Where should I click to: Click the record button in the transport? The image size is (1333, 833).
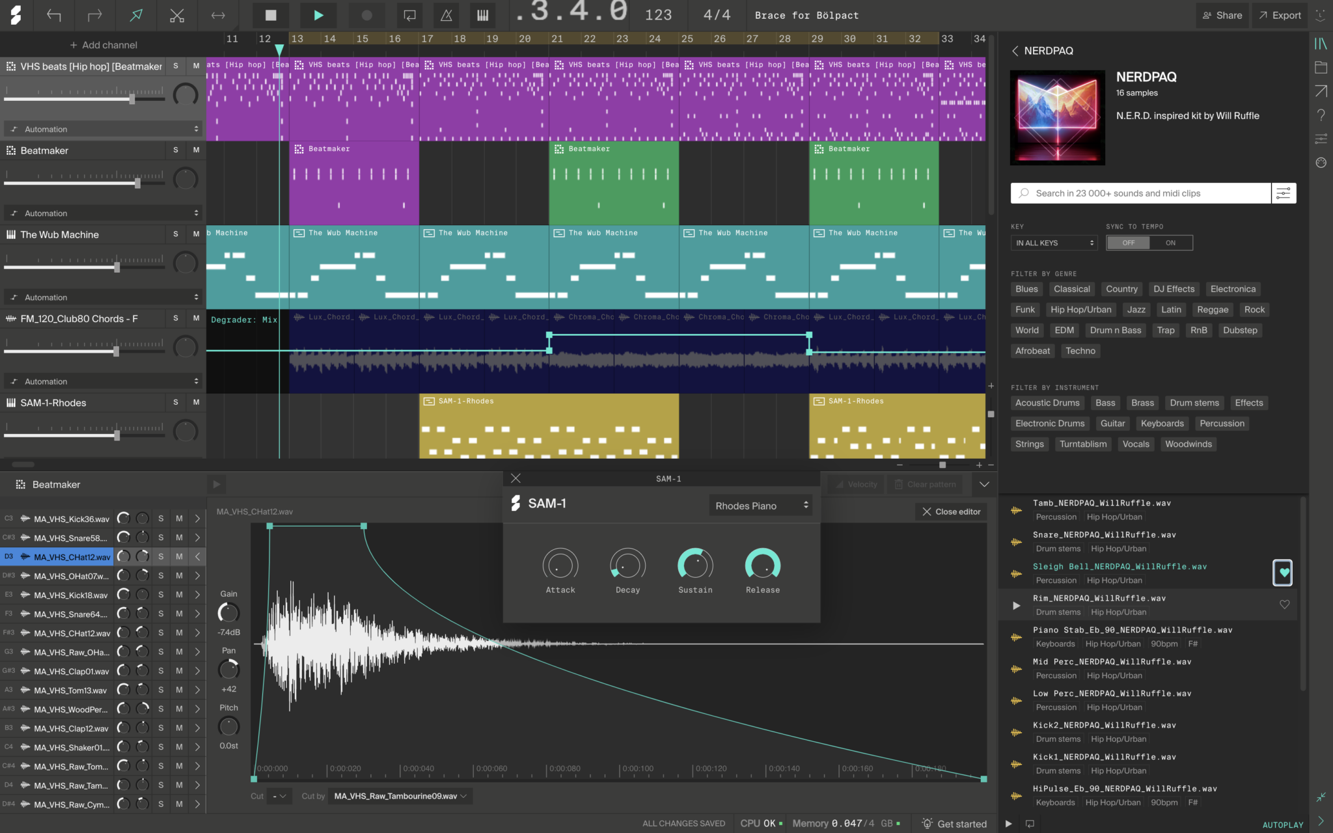tap(366, 15)
